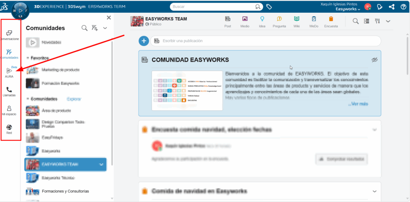Click COMUNIDAD EASYWORKS post title

point(190,60)
